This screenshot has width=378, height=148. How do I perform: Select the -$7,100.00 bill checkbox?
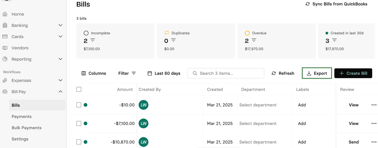tap(79, 123)
